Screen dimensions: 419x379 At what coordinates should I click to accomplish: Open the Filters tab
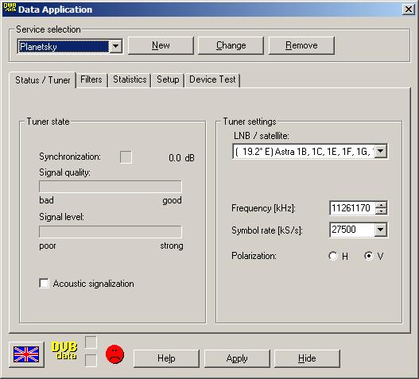(x=91, y=79)
